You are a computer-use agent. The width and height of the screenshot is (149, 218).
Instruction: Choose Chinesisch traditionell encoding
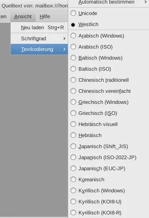(x=109, y=80)
